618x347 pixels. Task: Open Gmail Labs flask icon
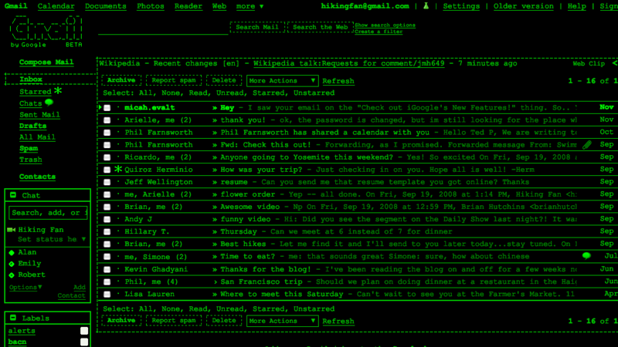click(426, 6)
